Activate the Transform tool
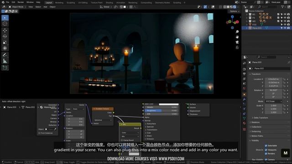The height and width of the screenshot is (164, 292). [x=5, y=48]
